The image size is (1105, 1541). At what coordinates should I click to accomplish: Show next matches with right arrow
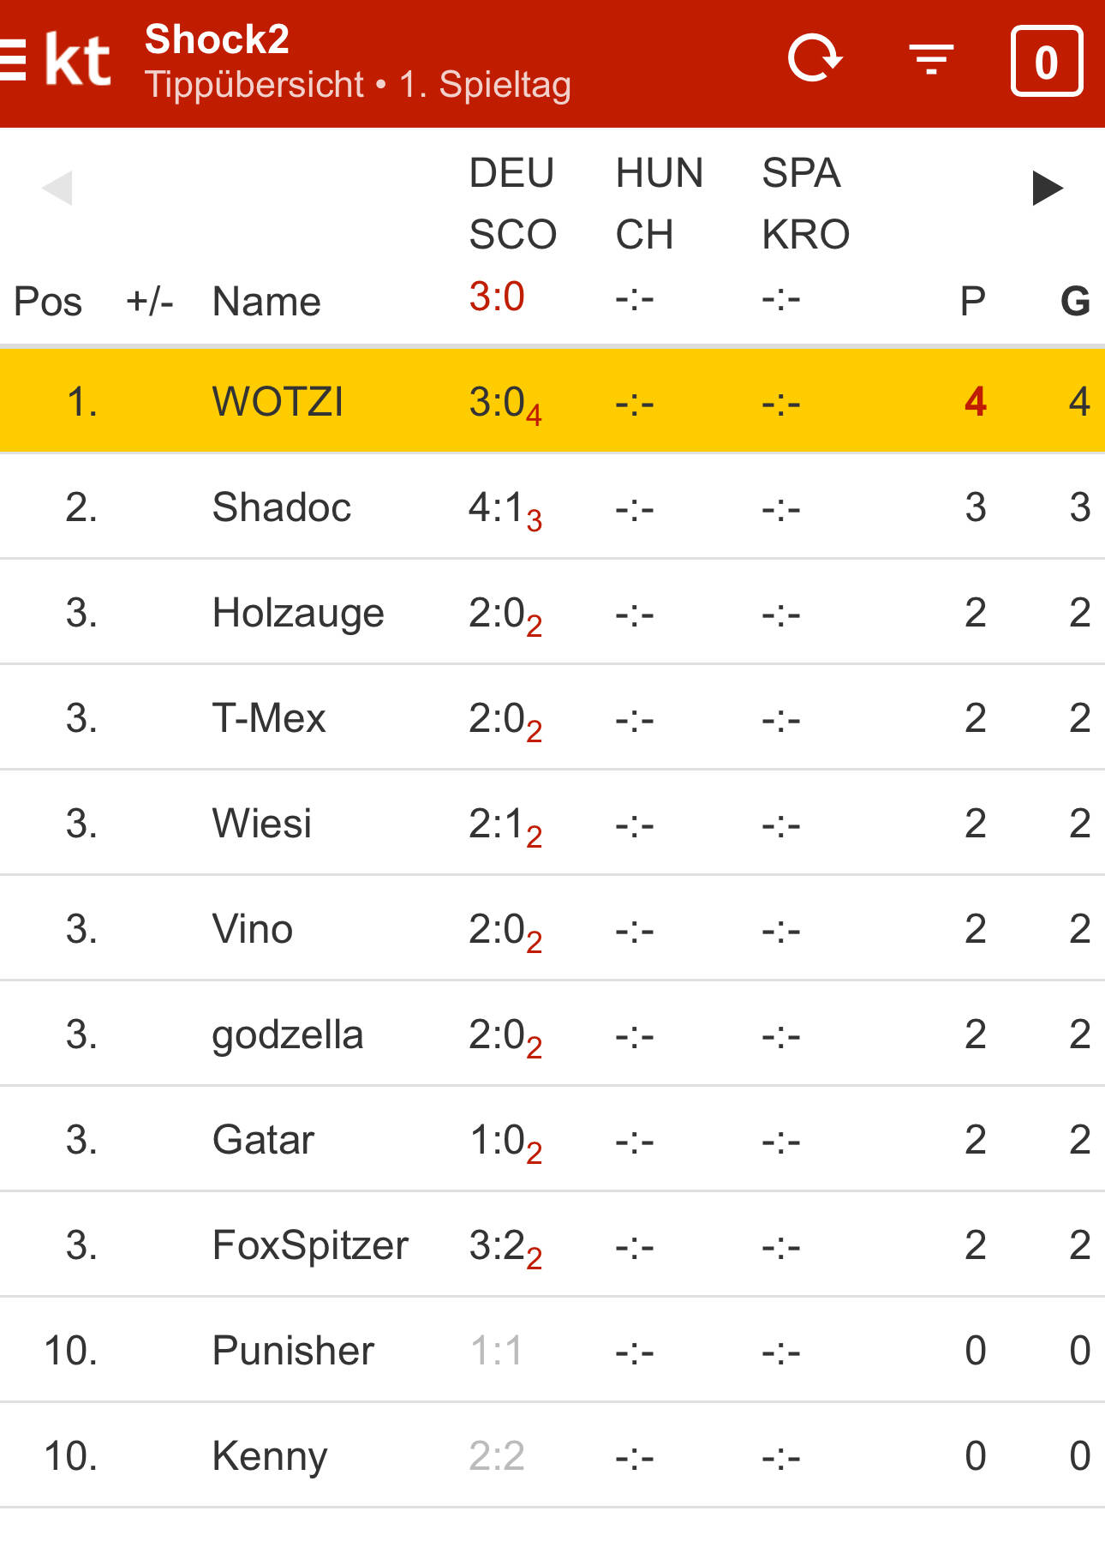[1047, 189]
